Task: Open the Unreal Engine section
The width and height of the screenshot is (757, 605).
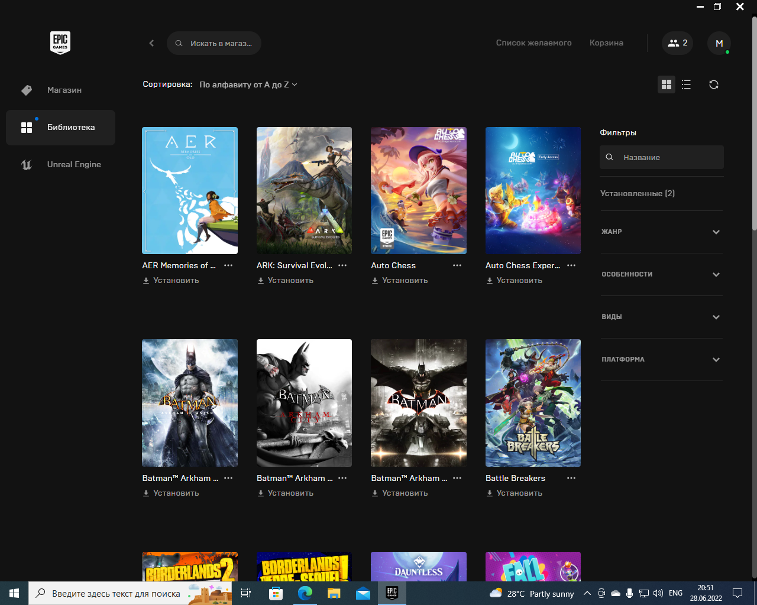Action: (x=60, y=165)
